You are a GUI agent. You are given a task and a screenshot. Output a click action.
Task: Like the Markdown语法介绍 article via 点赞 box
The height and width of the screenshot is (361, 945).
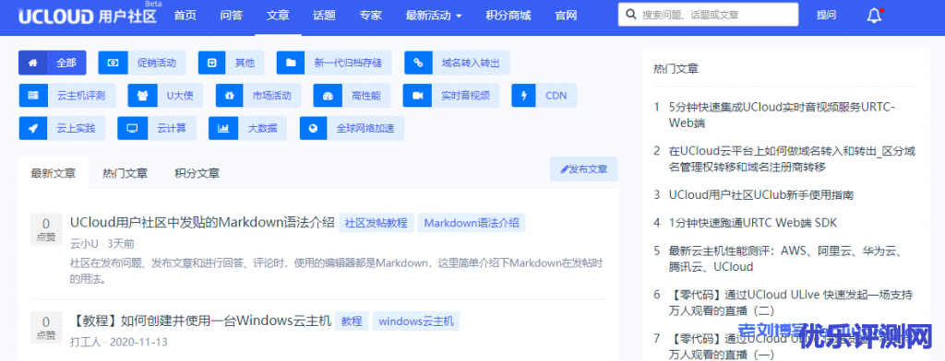[46, 228]
